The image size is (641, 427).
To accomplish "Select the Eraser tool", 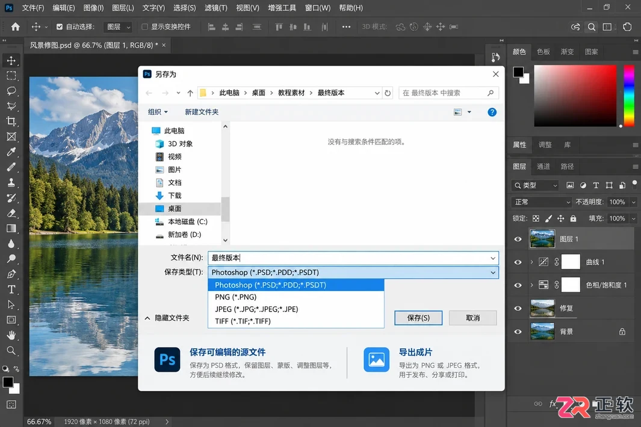I will [x=11, y=213].
